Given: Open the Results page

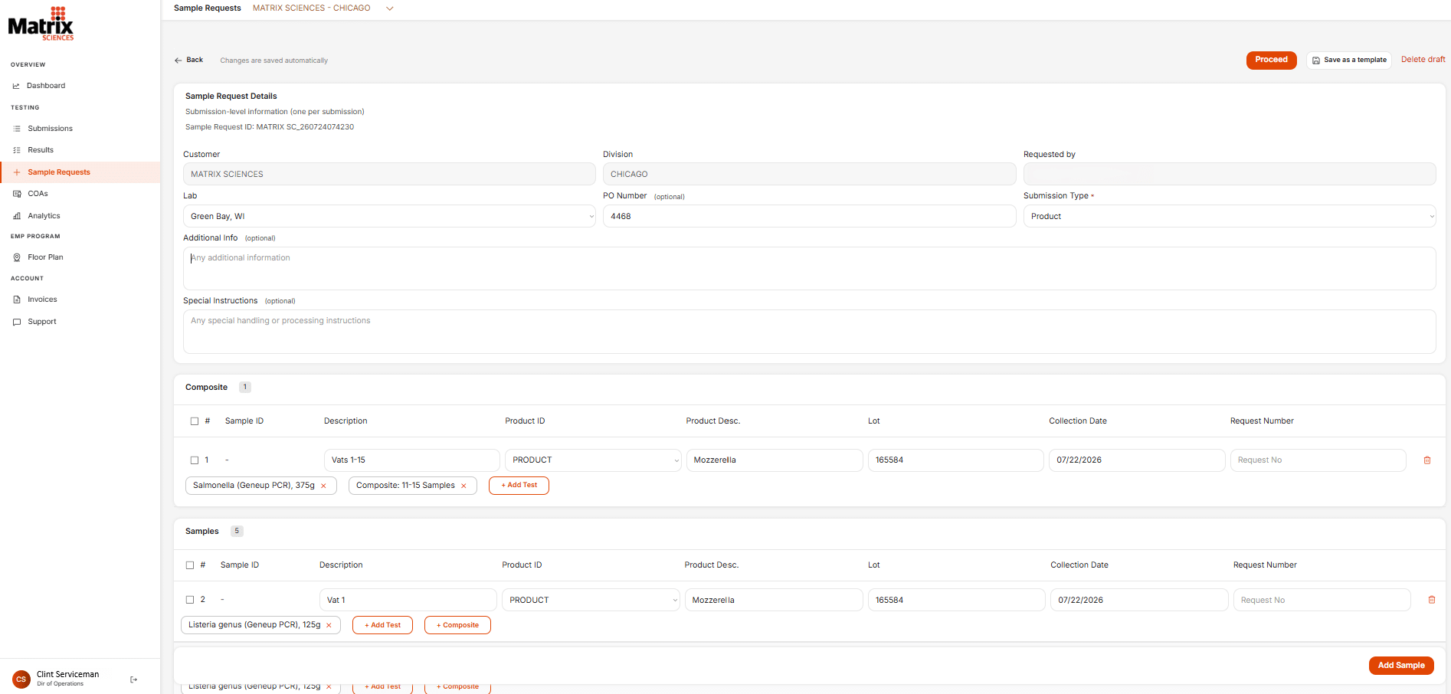Looking at the screenshot, I should coord(41,150).
